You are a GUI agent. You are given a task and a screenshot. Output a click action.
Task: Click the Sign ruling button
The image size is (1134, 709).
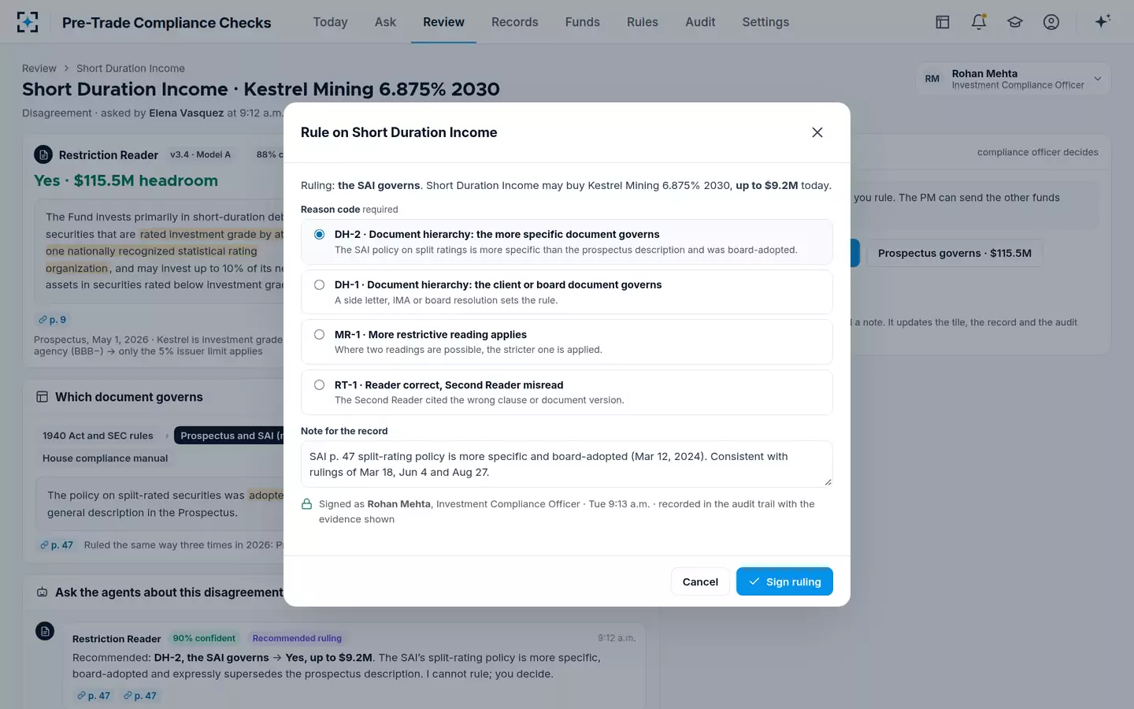click(784, 581)
